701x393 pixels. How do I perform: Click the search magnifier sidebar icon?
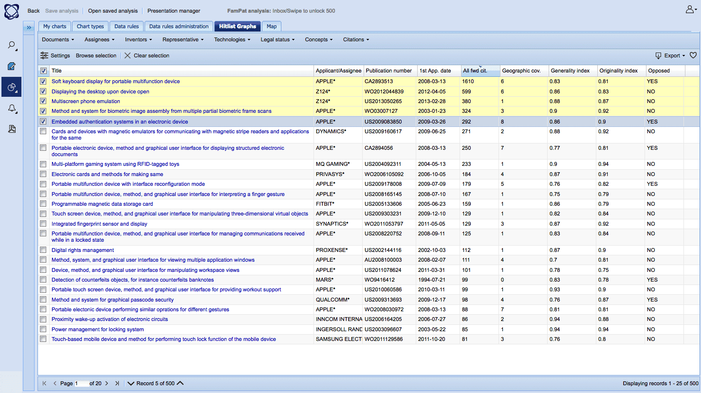pyautogui.click(x=11, y=45)
